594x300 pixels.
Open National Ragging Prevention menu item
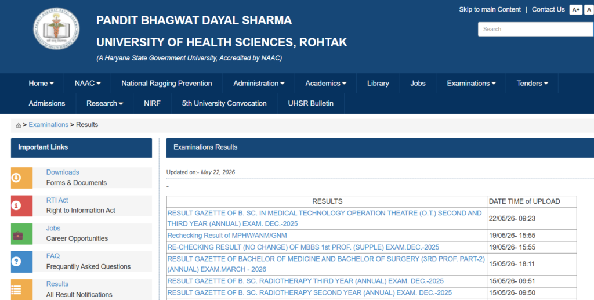click(166, 84)
